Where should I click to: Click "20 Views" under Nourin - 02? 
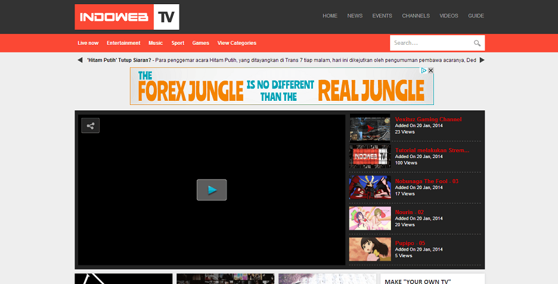coord(405,225)
